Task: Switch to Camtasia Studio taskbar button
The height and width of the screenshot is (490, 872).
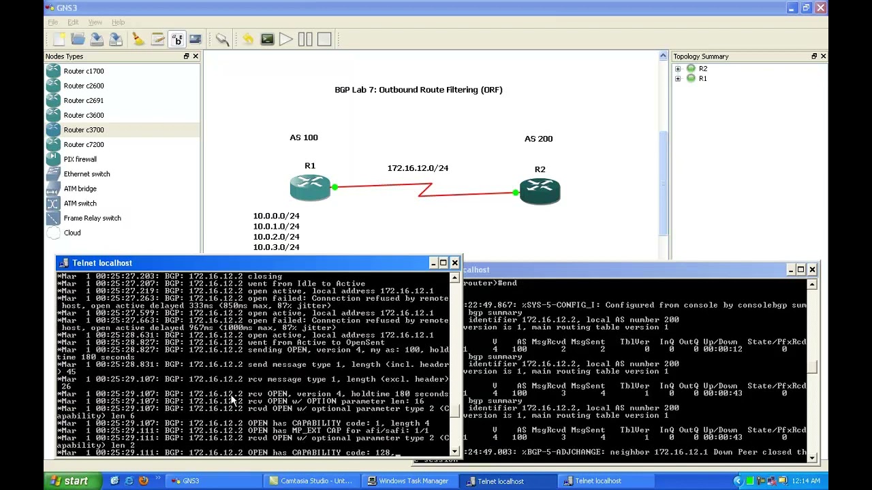Action: [312, 480]
